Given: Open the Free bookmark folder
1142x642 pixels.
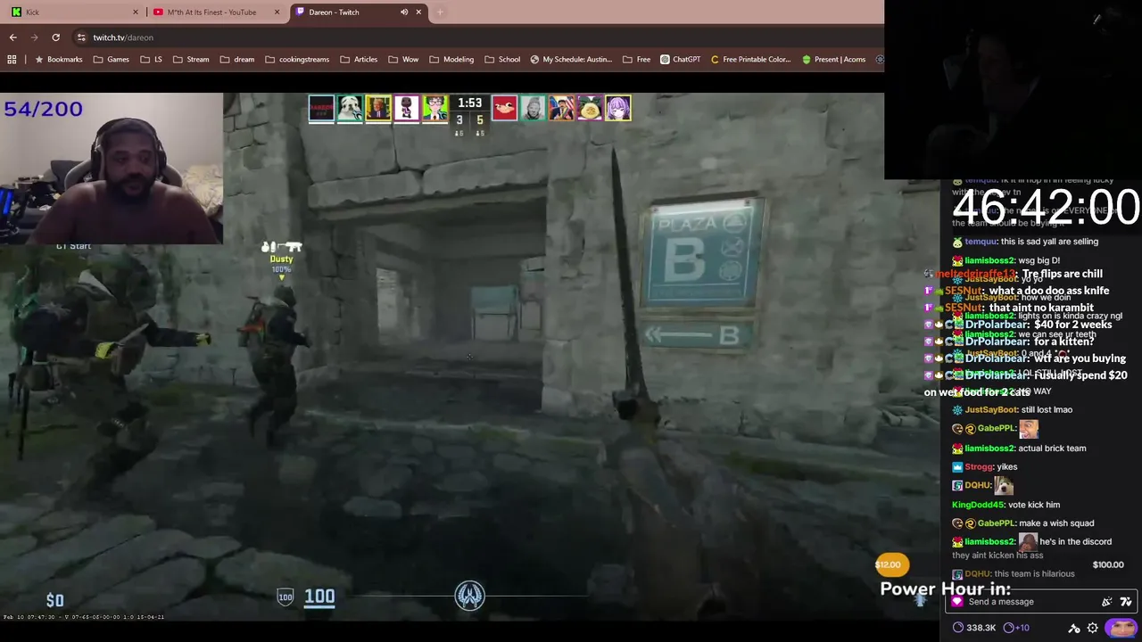Looking at the screenshot, I should point(636,60).
